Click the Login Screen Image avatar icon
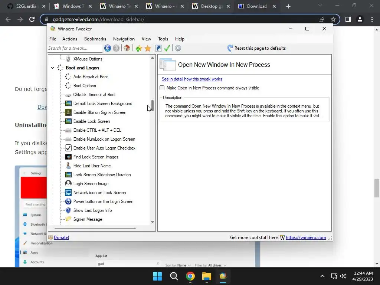The height and width of the screenshot is (285, 380). 68,183
